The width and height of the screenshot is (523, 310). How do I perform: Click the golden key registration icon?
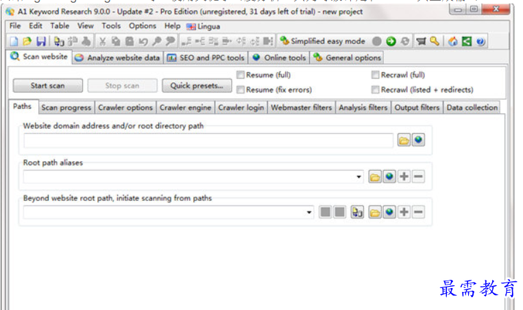coord(435,41)
